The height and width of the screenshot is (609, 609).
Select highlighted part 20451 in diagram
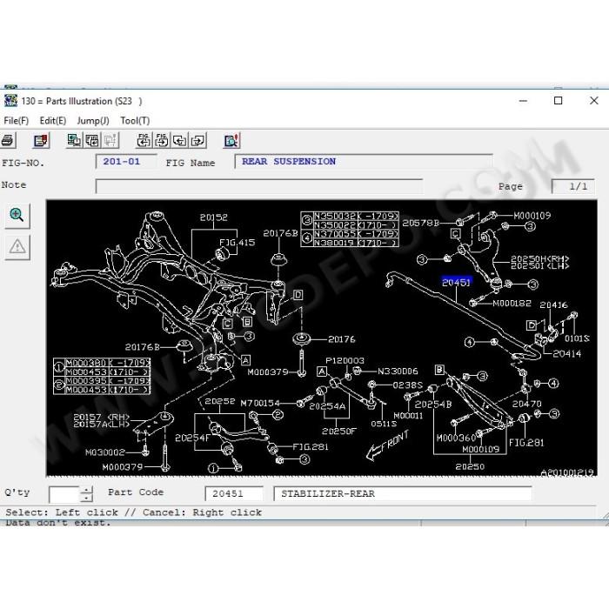tap(457, 282)
